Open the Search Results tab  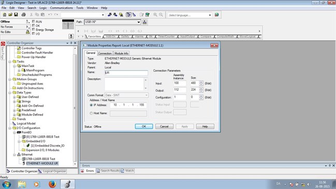click(108, 171)
